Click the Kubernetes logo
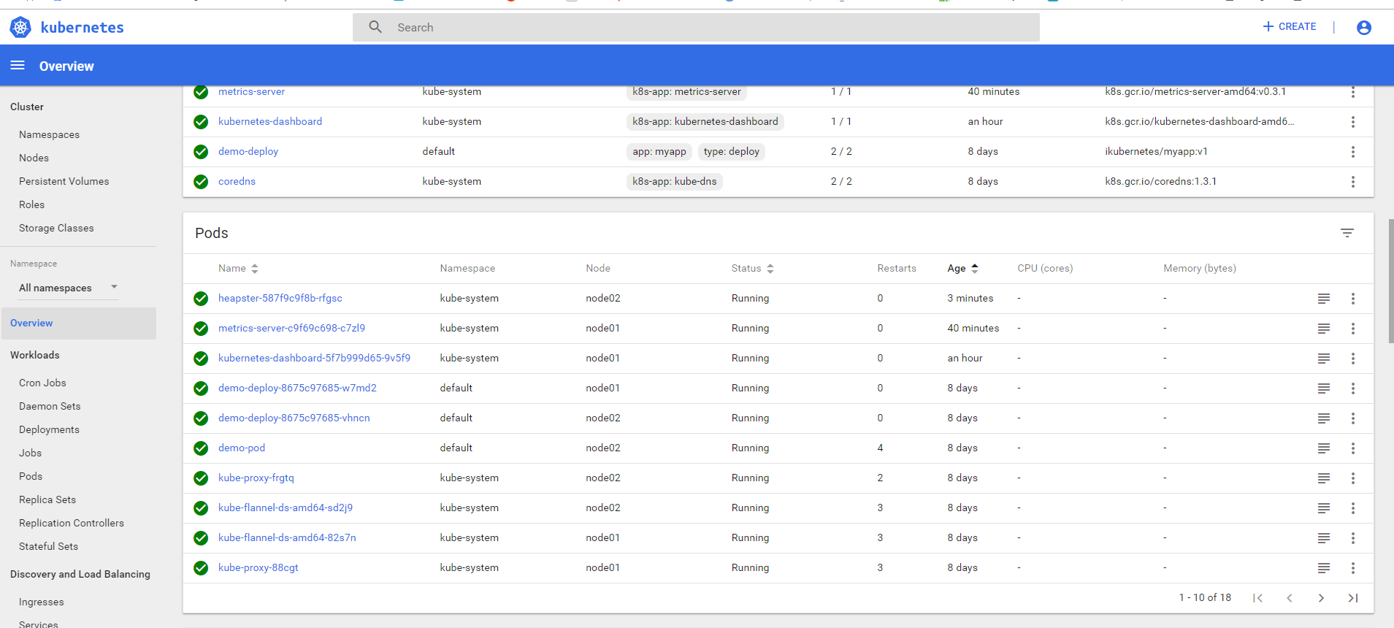Screen dimensions: 1394x628 tap(20, 28)
